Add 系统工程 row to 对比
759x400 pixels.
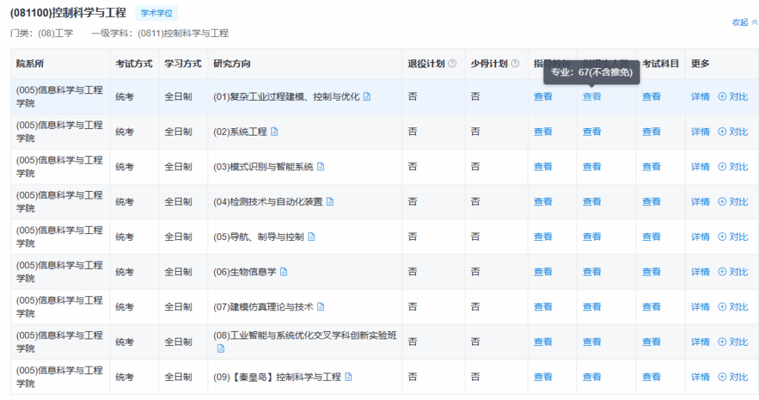coord(733,132)
